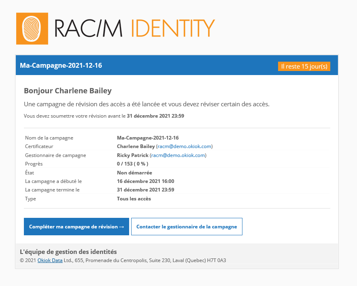Click the name 'Charlene Bailey' in Certificateur row
This screenshot has height=286, width=357.
point(136,146)
